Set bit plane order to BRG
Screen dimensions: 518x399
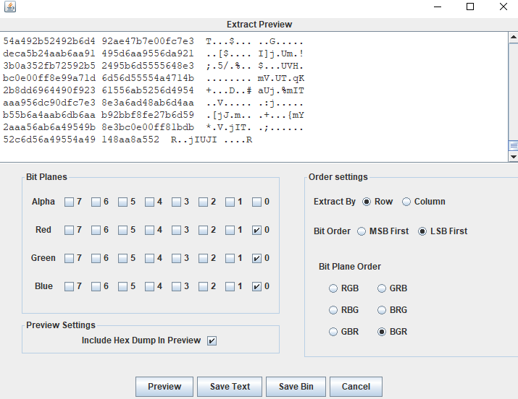(382, 310)
